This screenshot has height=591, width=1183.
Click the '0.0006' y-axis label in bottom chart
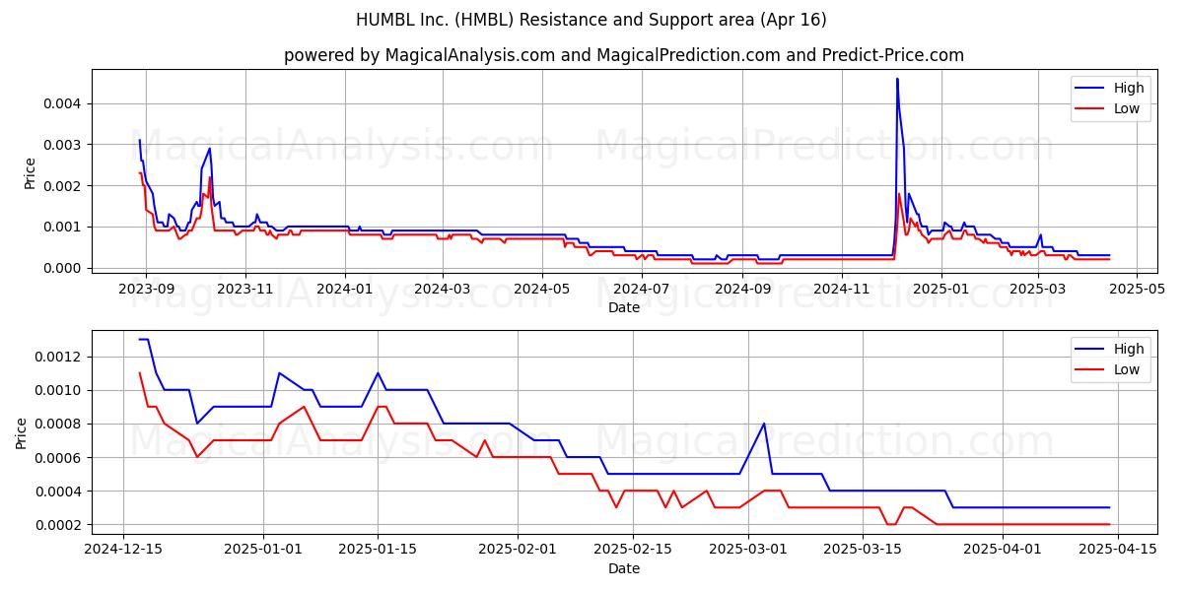58,457
